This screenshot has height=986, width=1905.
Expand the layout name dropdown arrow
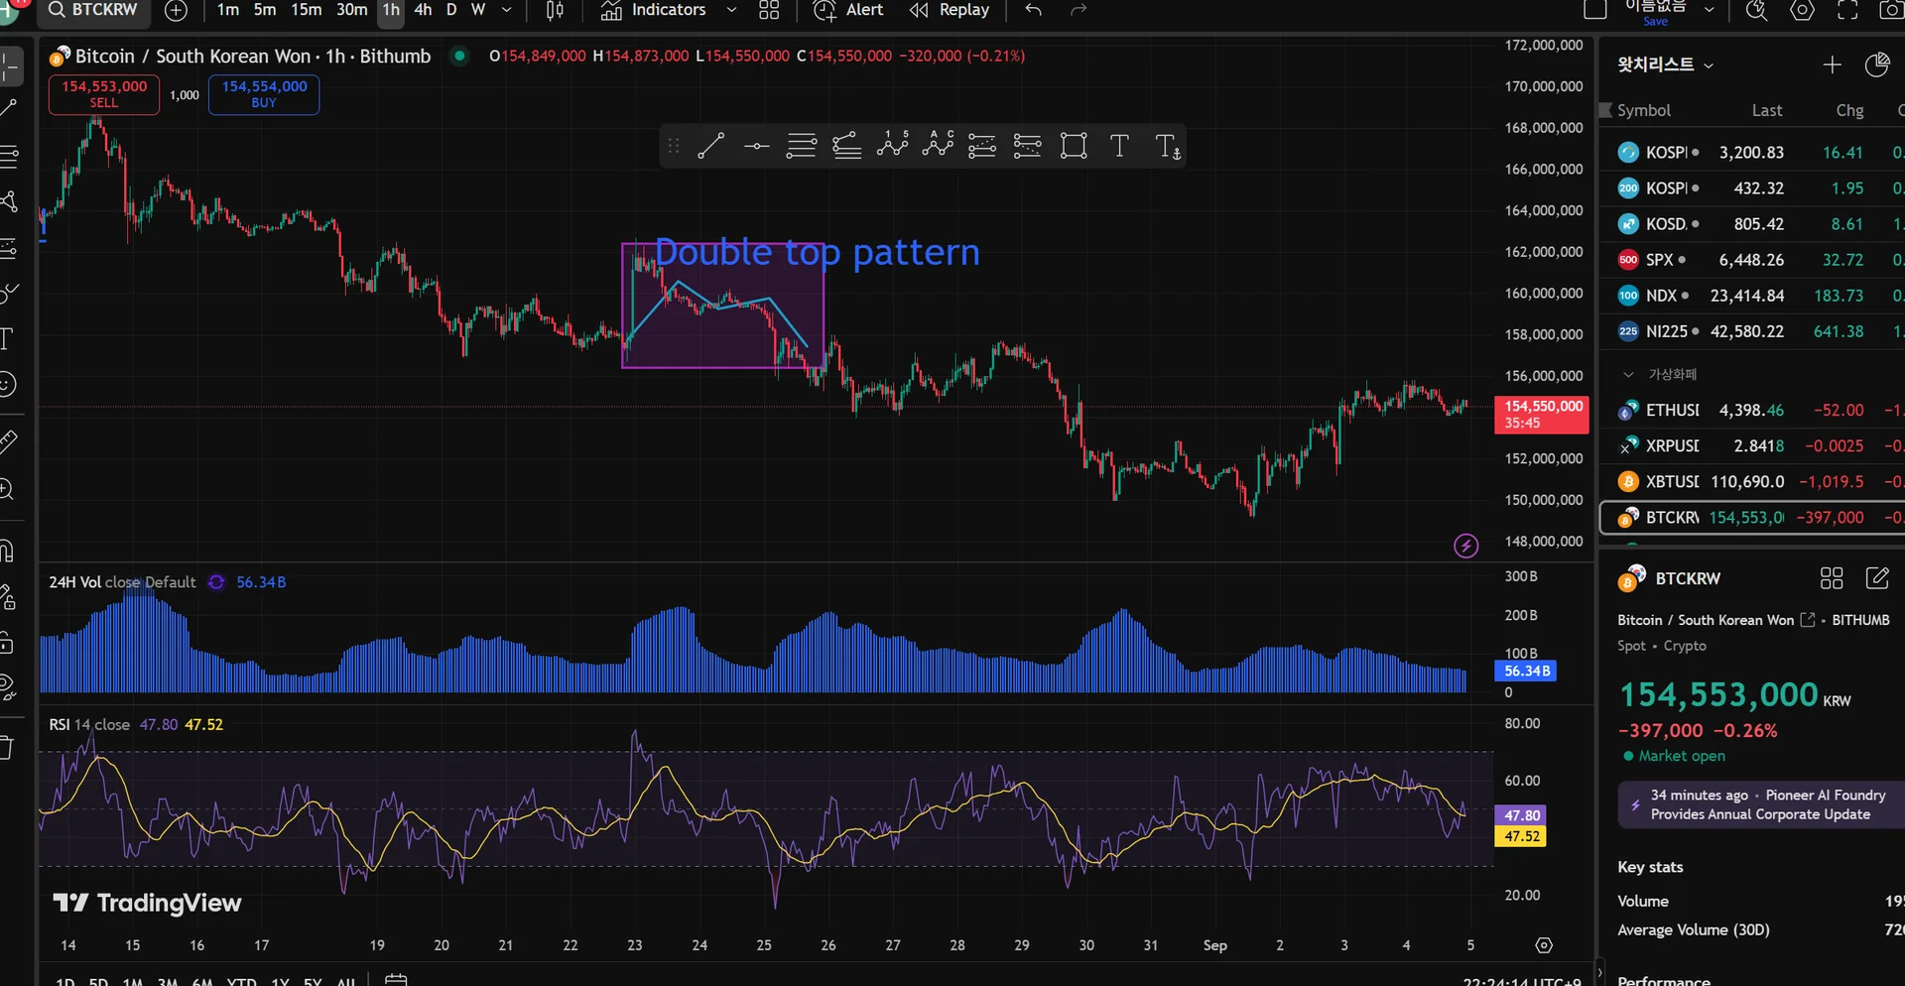(x=1710, y=10)
